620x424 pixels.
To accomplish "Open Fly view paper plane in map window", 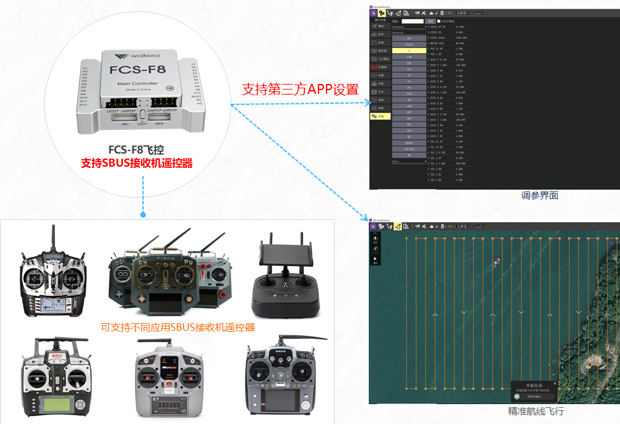I will [x=397, y=226].
